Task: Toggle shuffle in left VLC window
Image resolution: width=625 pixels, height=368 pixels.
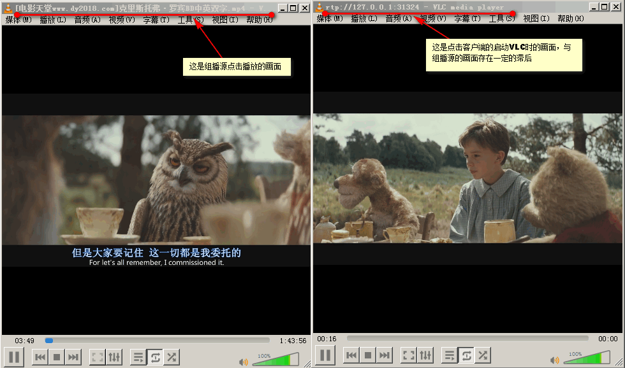Action: pyautogui.click(x=172, y=357)
